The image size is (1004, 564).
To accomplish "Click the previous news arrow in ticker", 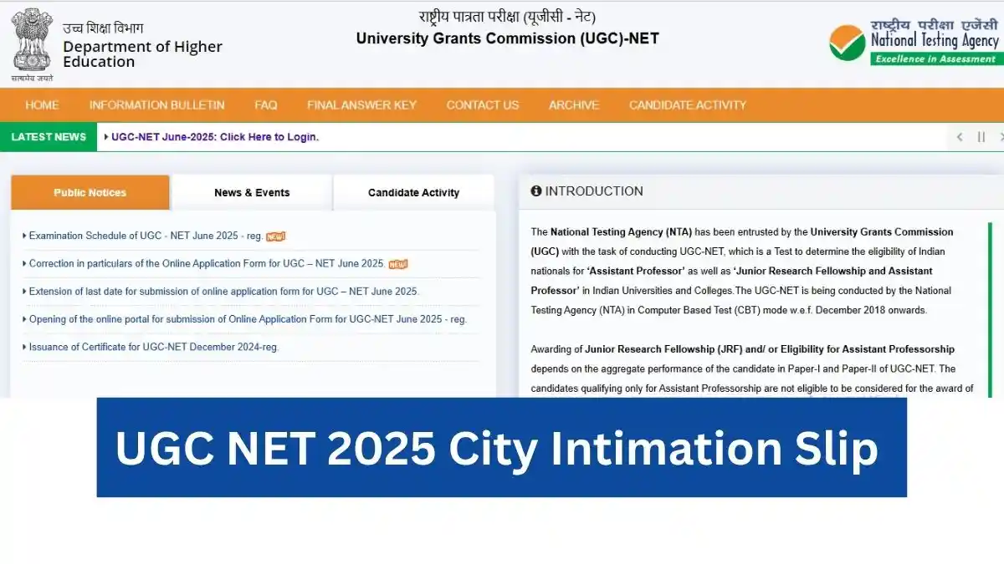I will click(x=960, y=137).
